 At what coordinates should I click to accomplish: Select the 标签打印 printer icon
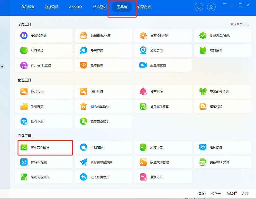point(24,50)
